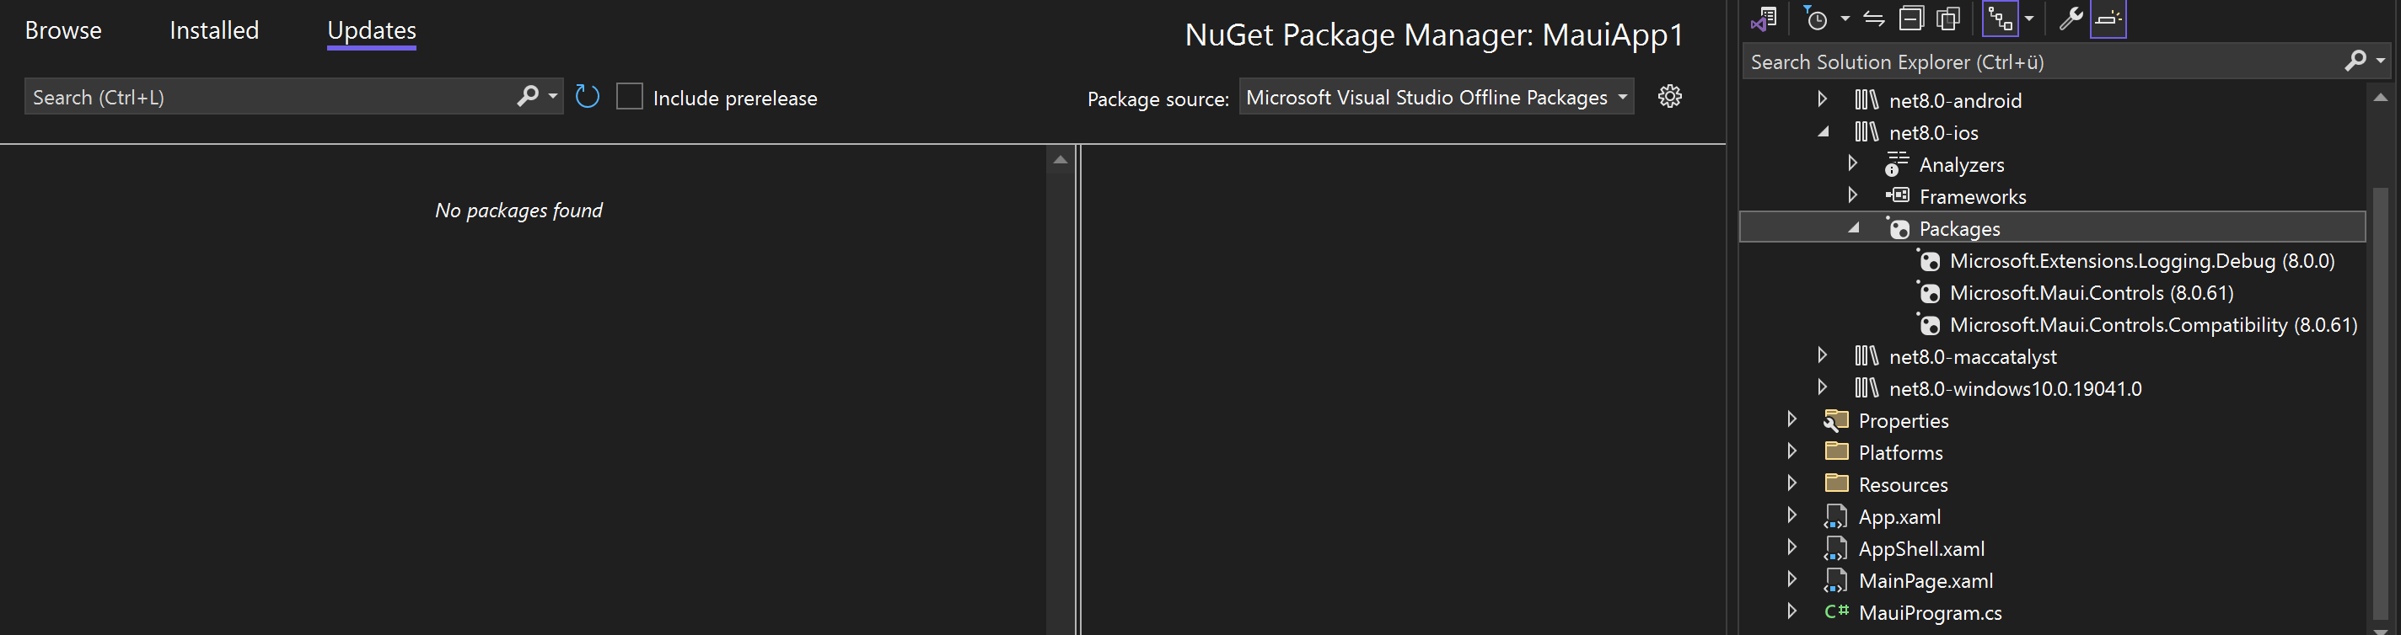2401x635 pixels.
Task: Click Solution Explorer scroll-up arrow
Action: click(x=2380, y=97)
